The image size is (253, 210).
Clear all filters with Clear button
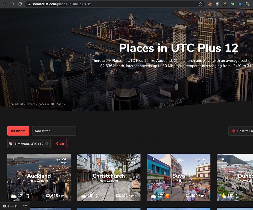60,144
